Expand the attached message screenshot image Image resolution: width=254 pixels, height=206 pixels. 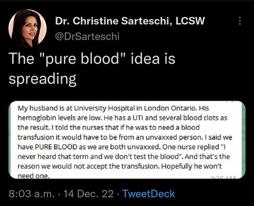(x=127, y=140)
